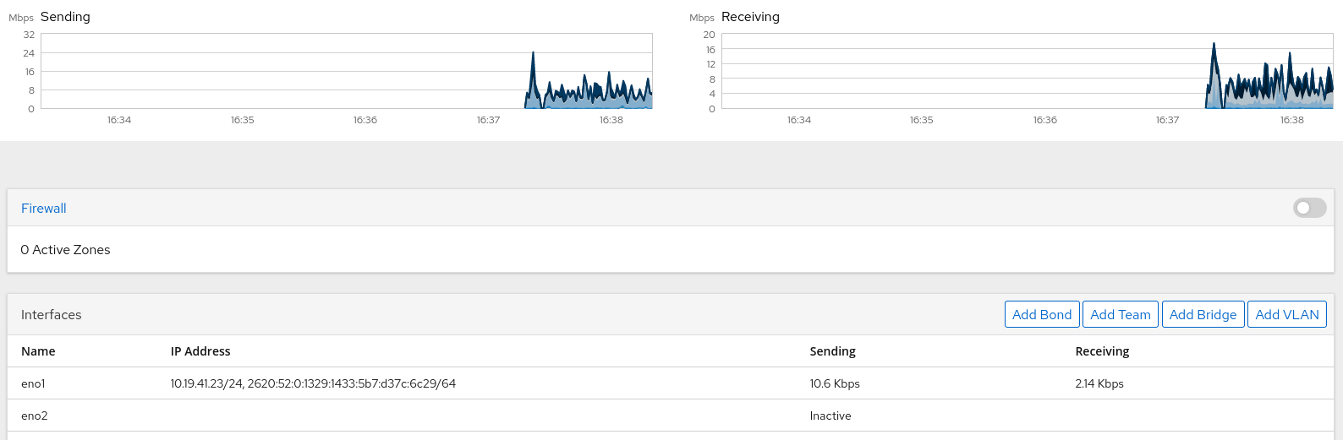The image size is (1343, 440).
Task: Click the Receiving column header
Action: (1102, 351)
